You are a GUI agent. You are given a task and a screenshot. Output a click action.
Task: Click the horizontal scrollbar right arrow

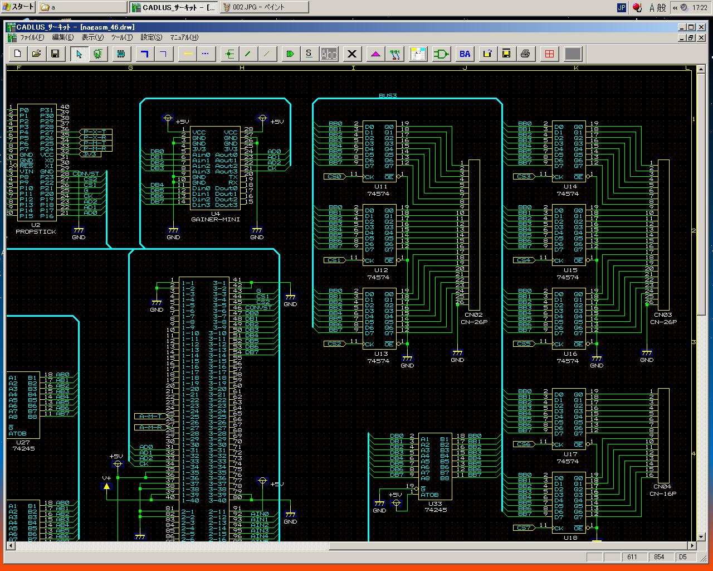coord(692,545)
